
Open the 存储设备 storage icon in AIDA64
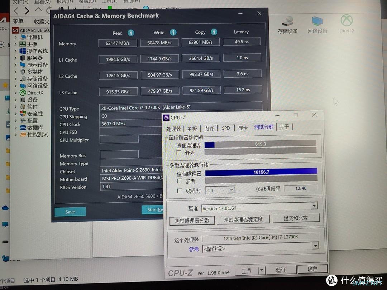[287, 25]
